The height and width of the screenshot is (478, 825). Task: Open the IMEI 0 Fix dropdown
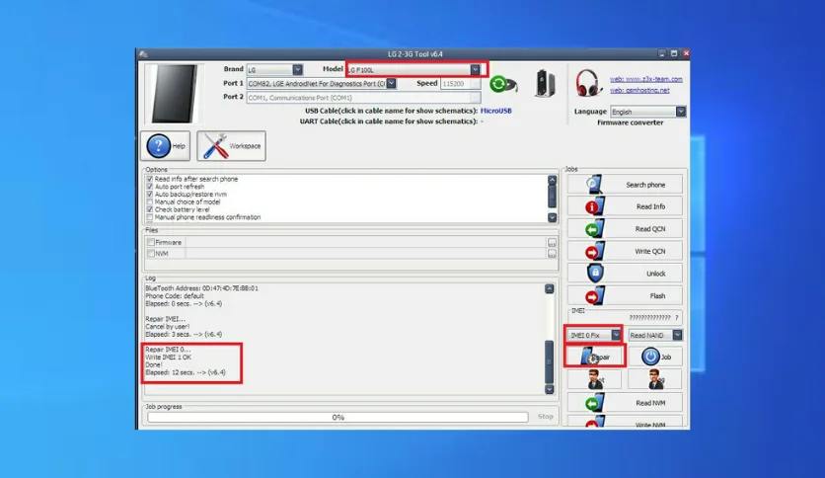[616, 335]
